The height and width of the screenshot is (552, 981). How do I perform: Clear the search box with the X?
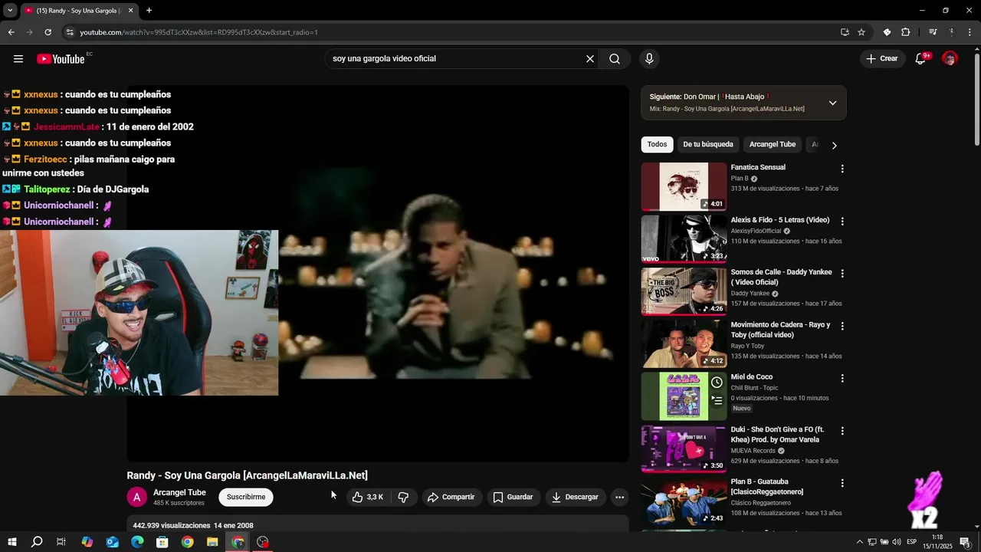pos(590,59)
